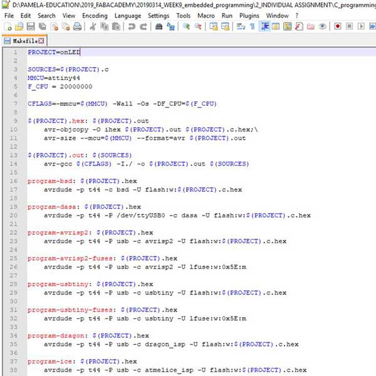Click the Redo arrow icon
The width and height of the screenshot is (376, 376).
tap(143, 26)
